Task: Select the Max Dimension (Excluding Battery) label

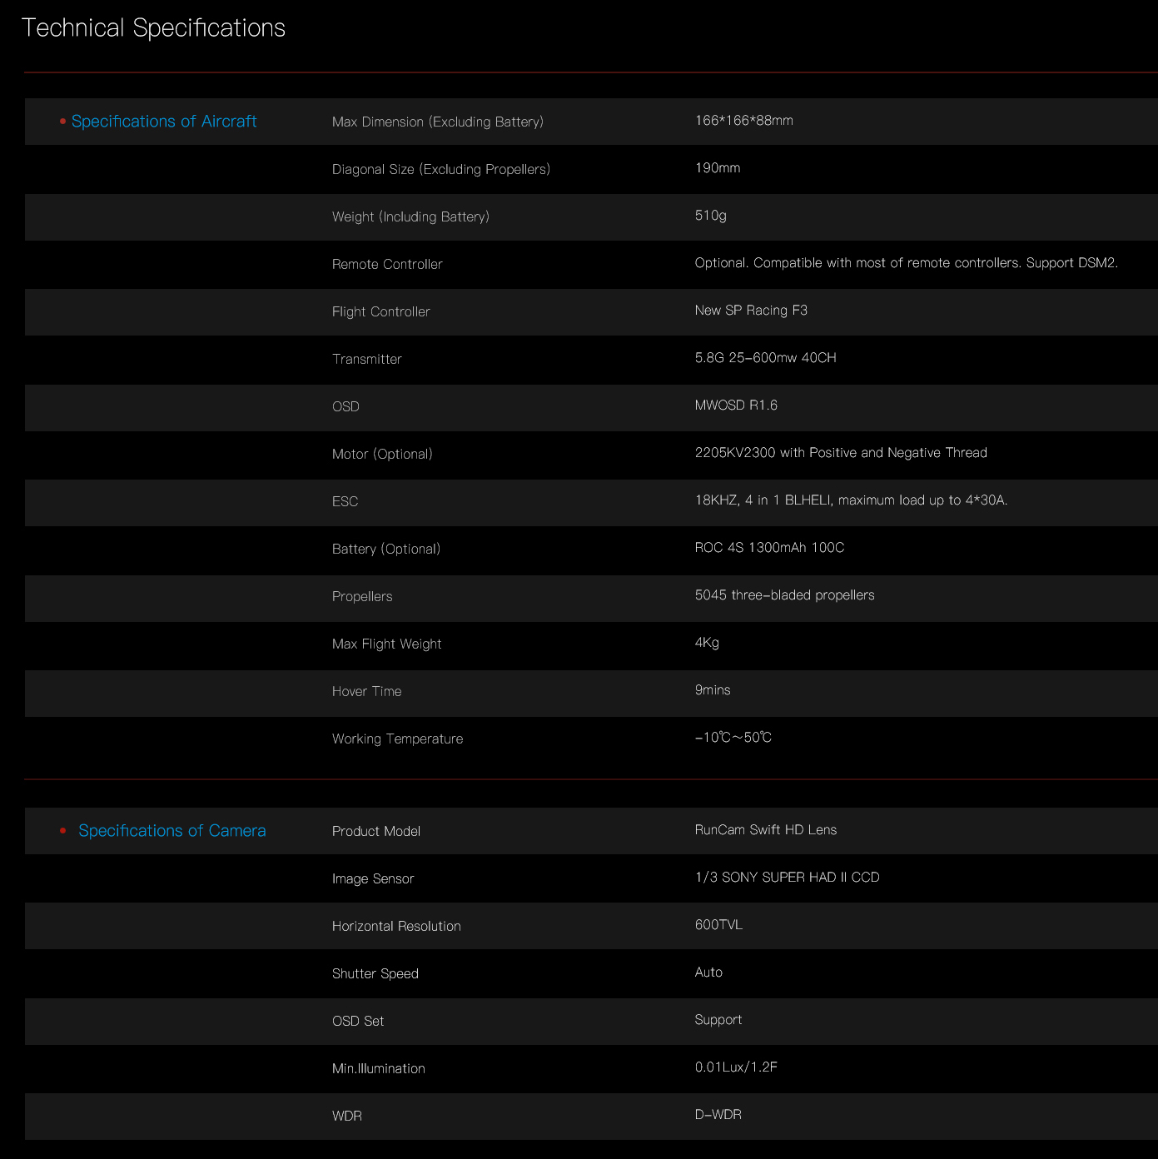Action: (x=437, y=122)
